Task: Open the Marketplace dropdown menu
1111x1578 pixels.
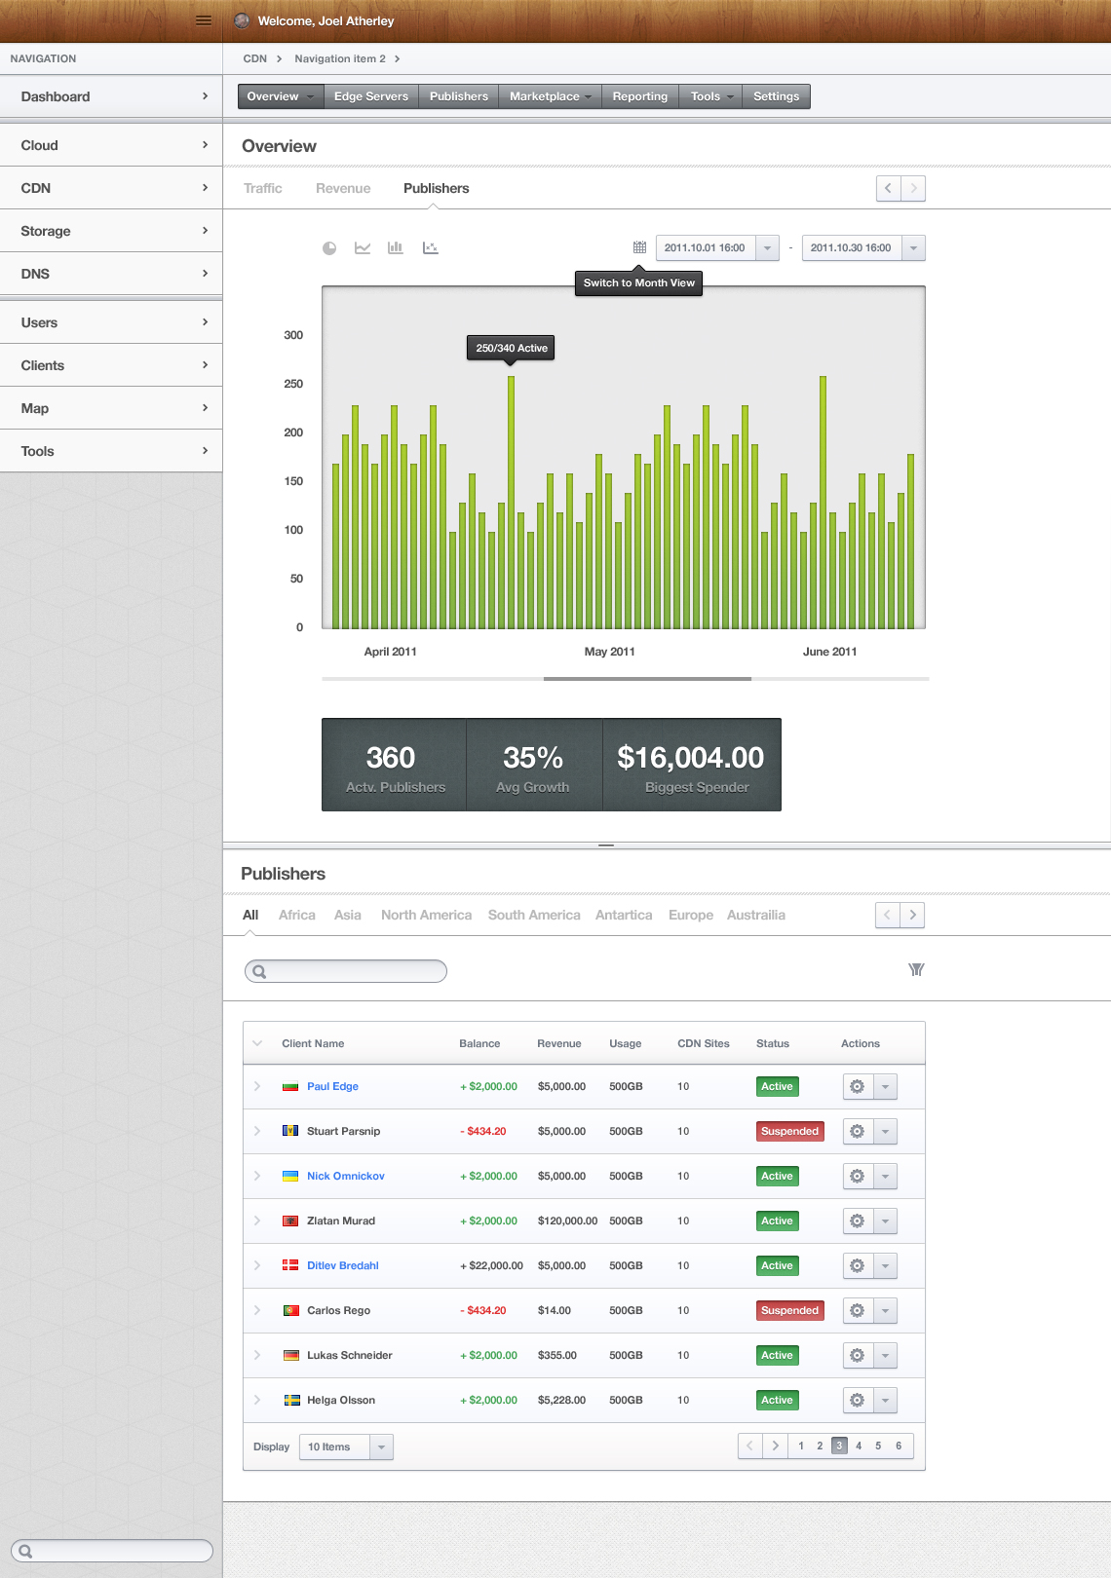Action: [551, 96]
